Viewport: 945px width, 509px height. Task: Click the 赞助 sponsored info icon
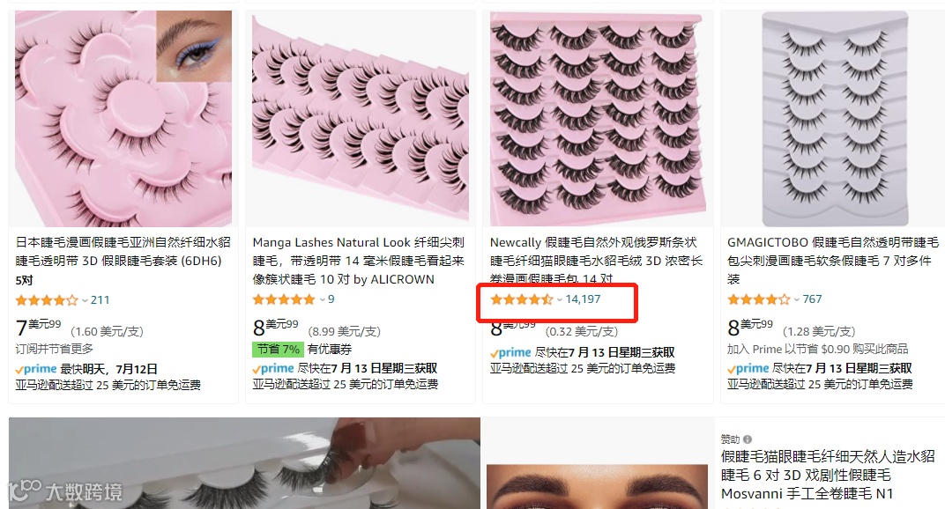click(x=748, y=439)
